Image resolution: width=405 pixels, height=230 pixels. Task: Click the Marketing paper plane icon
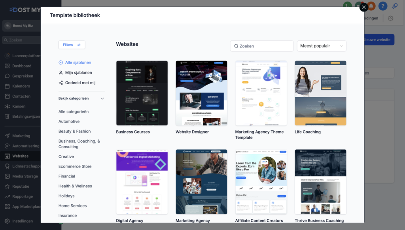coord(7,136)
